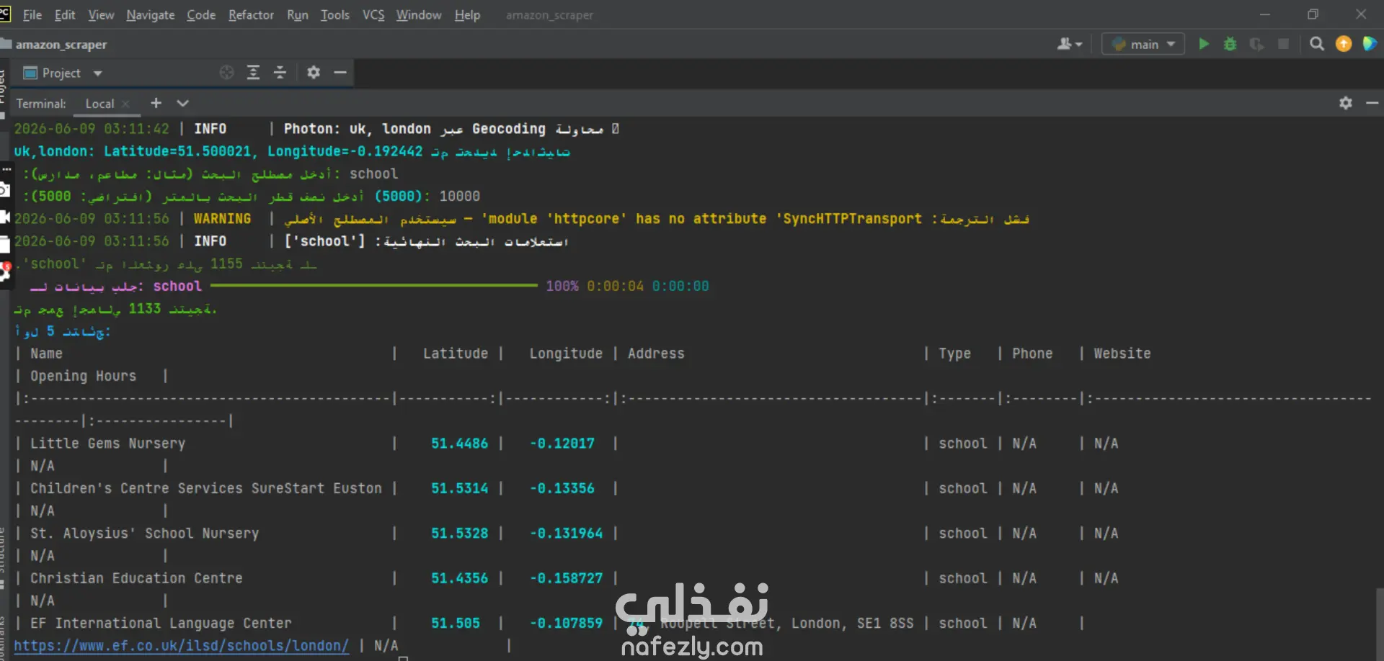1384x661 pixels.
Task: Open Project panel settings gear
Action: pos(314,72)
